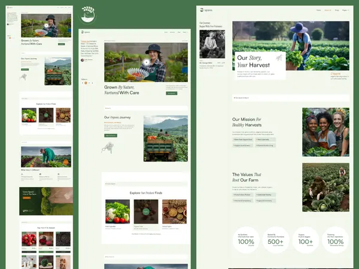This screenshot has width=359, height=269.
Task: Open the herbs and spices category thumbnail, middle mockup
Action: [x=175, y=212]
